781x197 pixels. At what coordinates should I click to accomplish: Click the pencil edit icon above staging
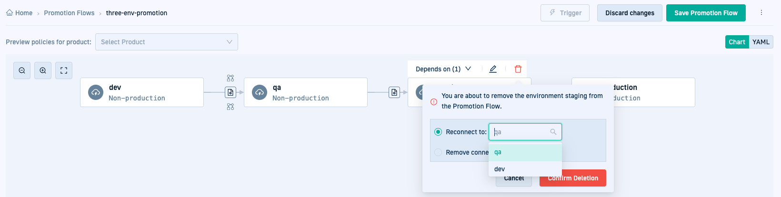(493, 69)
